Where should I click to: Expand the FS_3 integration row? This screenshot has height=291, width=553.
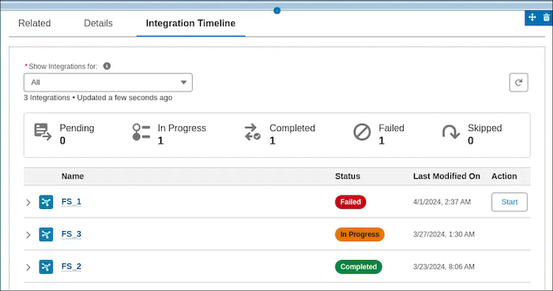coord(28,235)
